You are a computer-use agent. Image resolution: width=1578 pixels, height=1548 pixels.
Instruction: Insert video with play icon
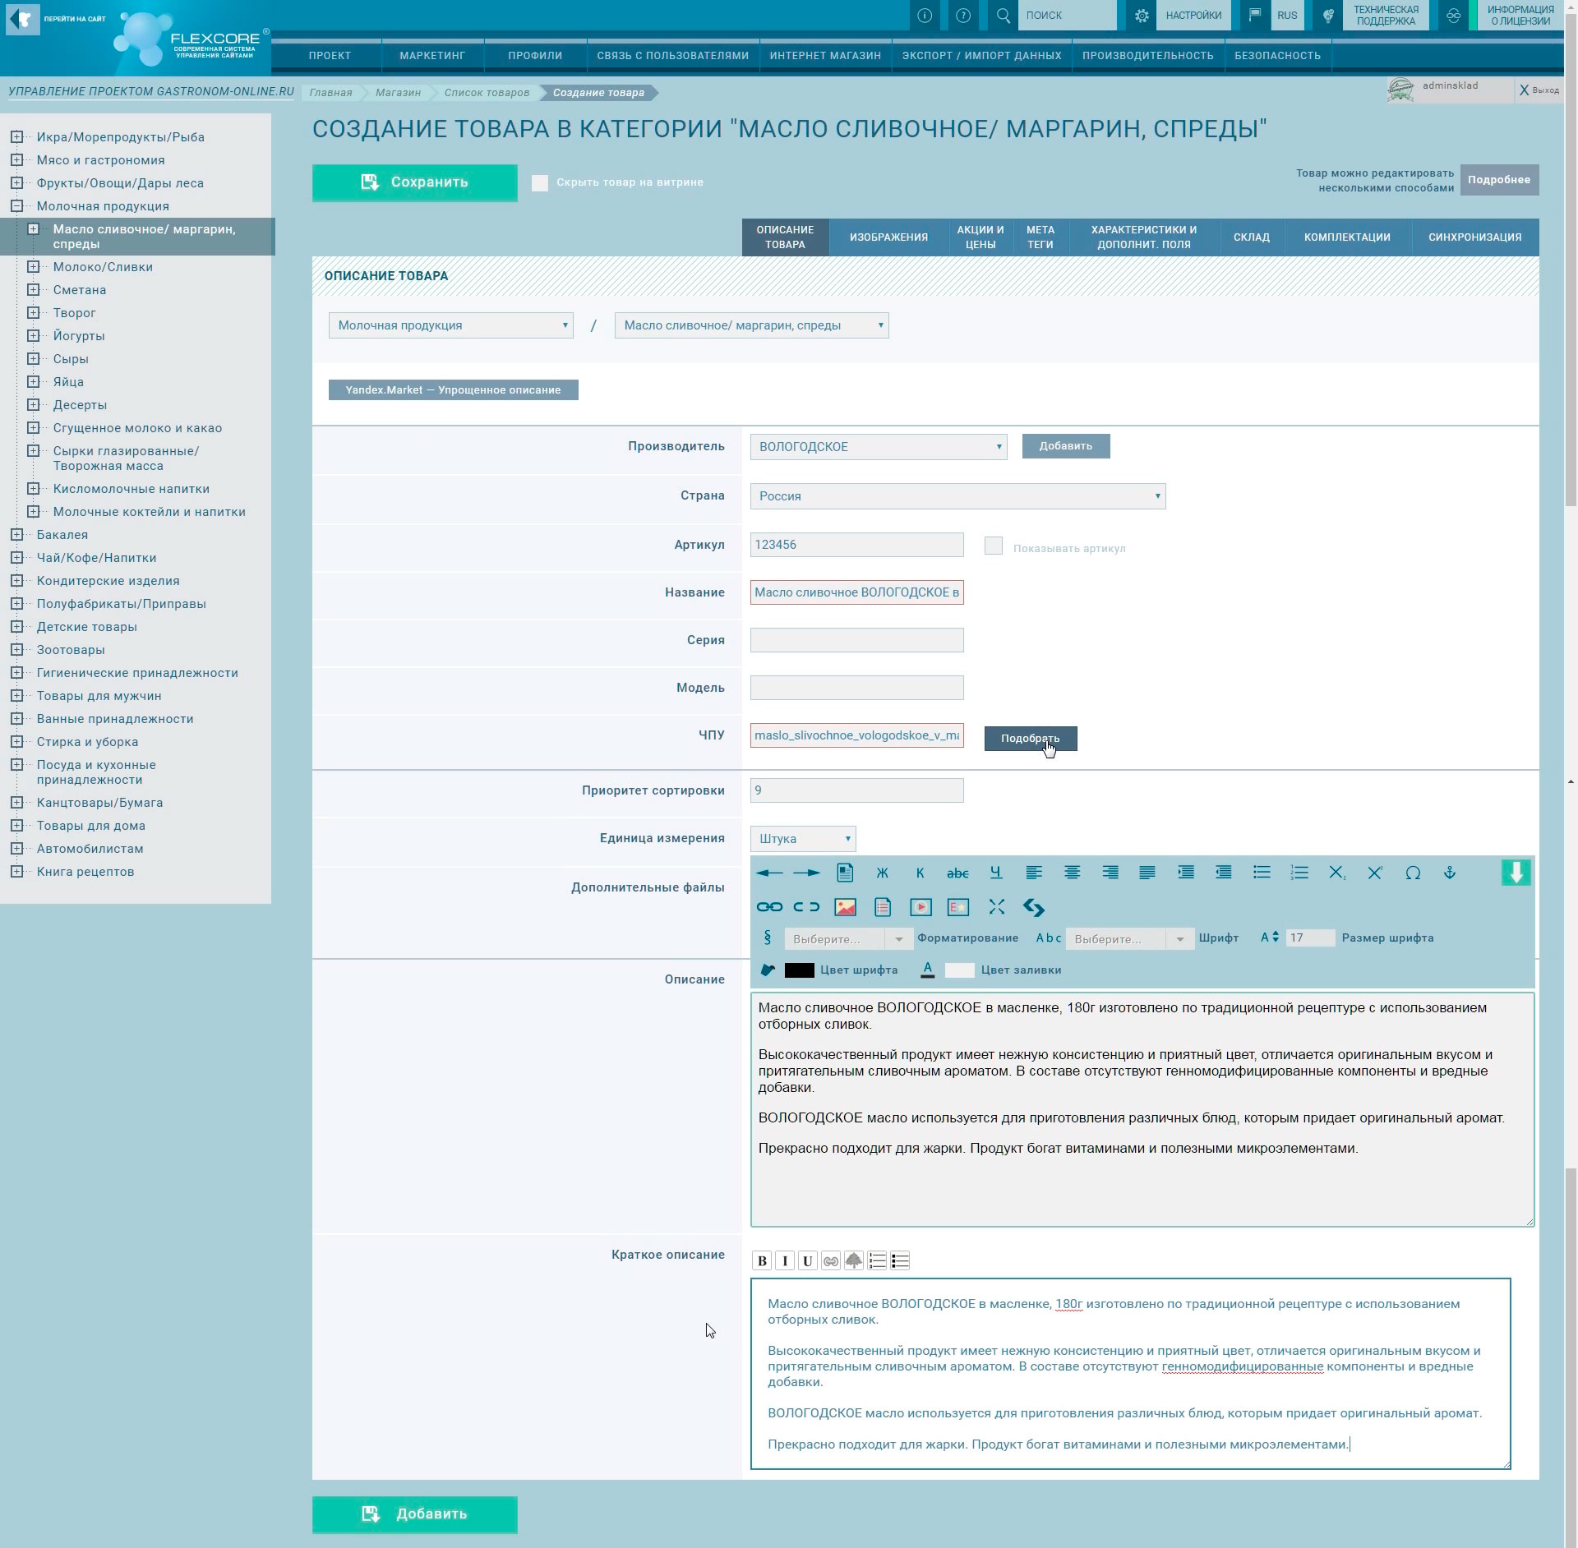(920, 907)
